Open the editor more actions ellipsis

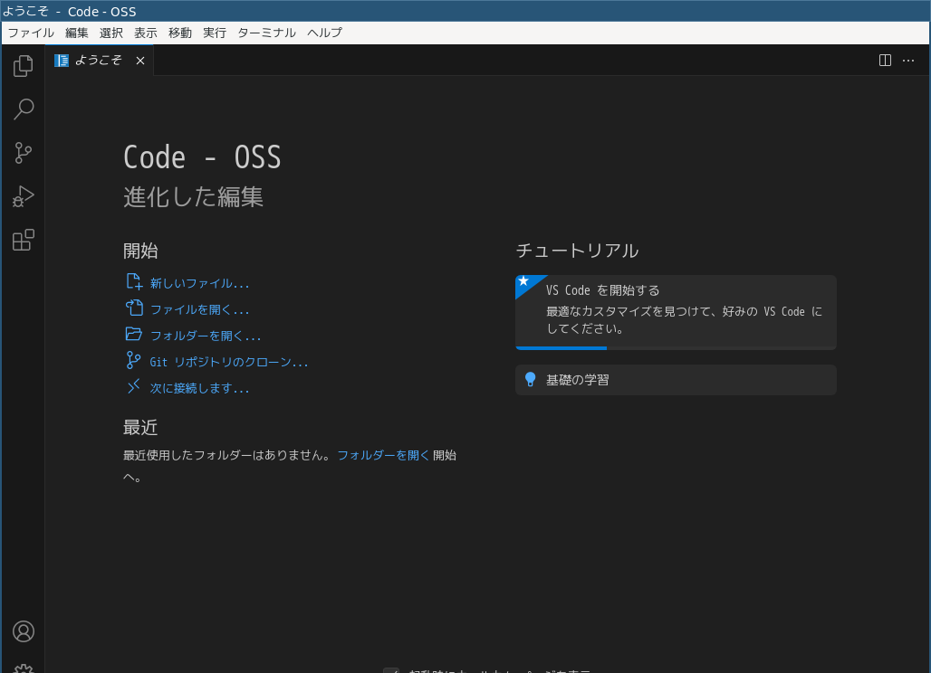[x=908, y=61]
